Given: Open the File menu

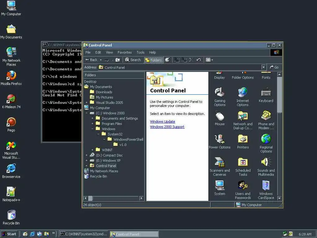Looking at the screenshot, I should [88, 52].
